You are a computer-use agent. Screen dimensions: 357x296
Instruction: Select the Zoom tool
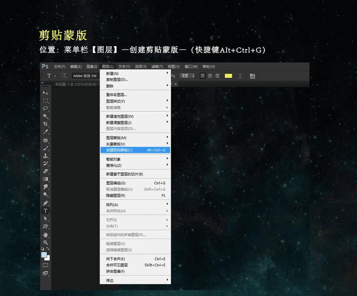tap(46, 242)
